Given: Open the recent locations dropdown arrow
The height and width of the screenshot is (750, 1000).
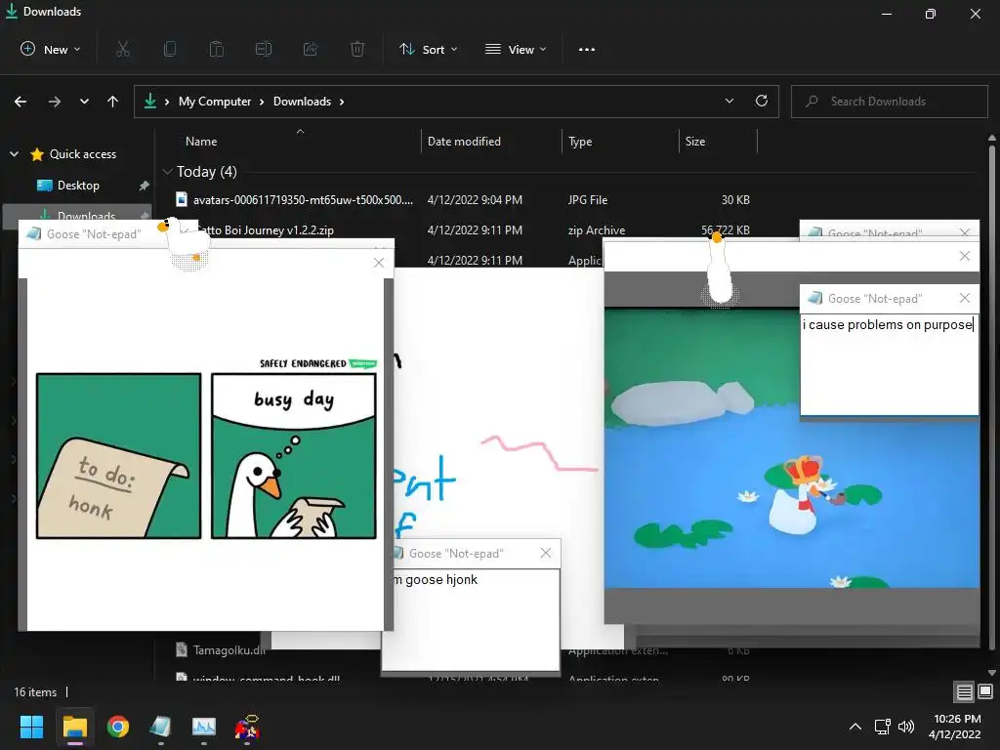Looking at the screenshot, I should [x=84, y=102].
